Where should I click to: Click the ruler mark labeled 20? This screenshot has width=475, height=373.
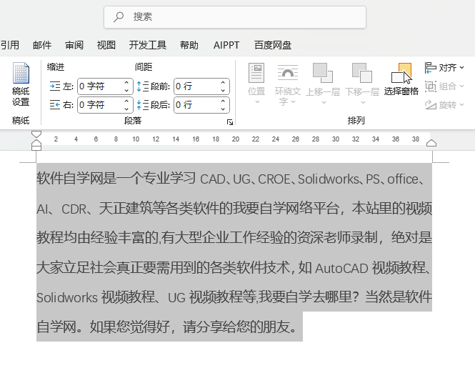tap(236, 139)
